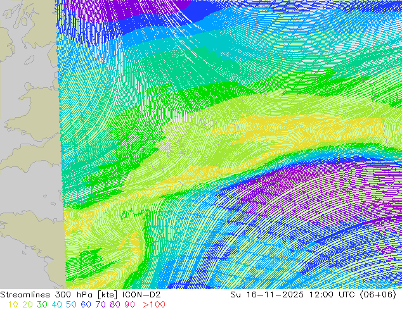
Task: Click the legend value >100
Action: (x=154, y=304)
